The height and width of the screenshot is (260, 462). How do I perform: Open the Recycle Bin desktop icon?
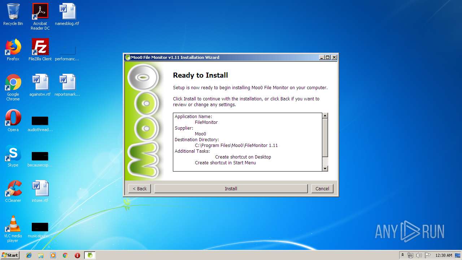click(13, 15)
